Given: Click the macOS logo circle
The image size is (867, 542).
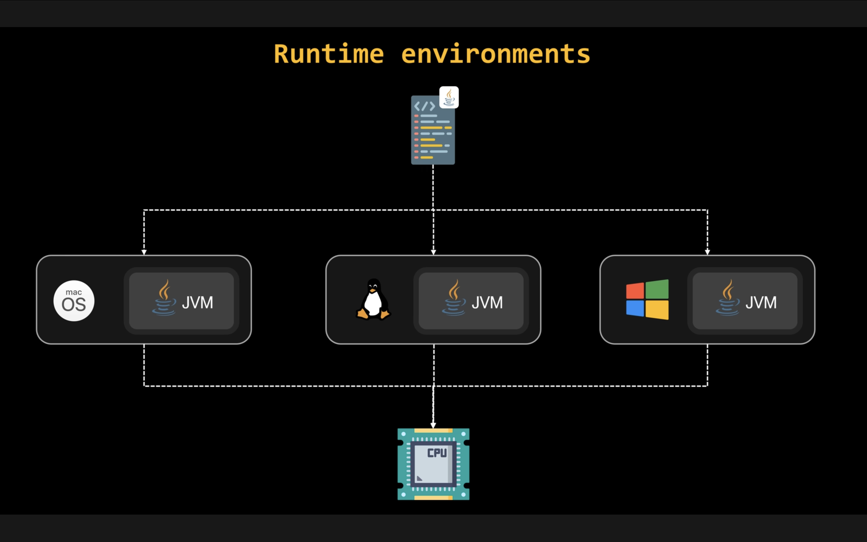Looking at the screenshot, I should click(x=74, y=301).
